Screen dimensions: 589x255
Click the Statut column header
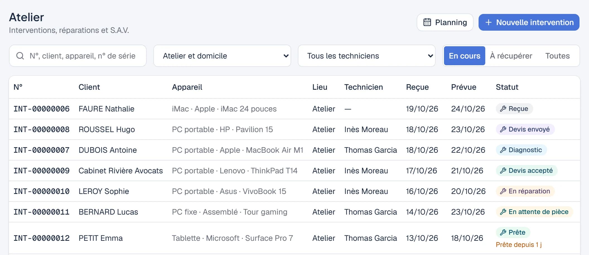[x=507, y=87]
